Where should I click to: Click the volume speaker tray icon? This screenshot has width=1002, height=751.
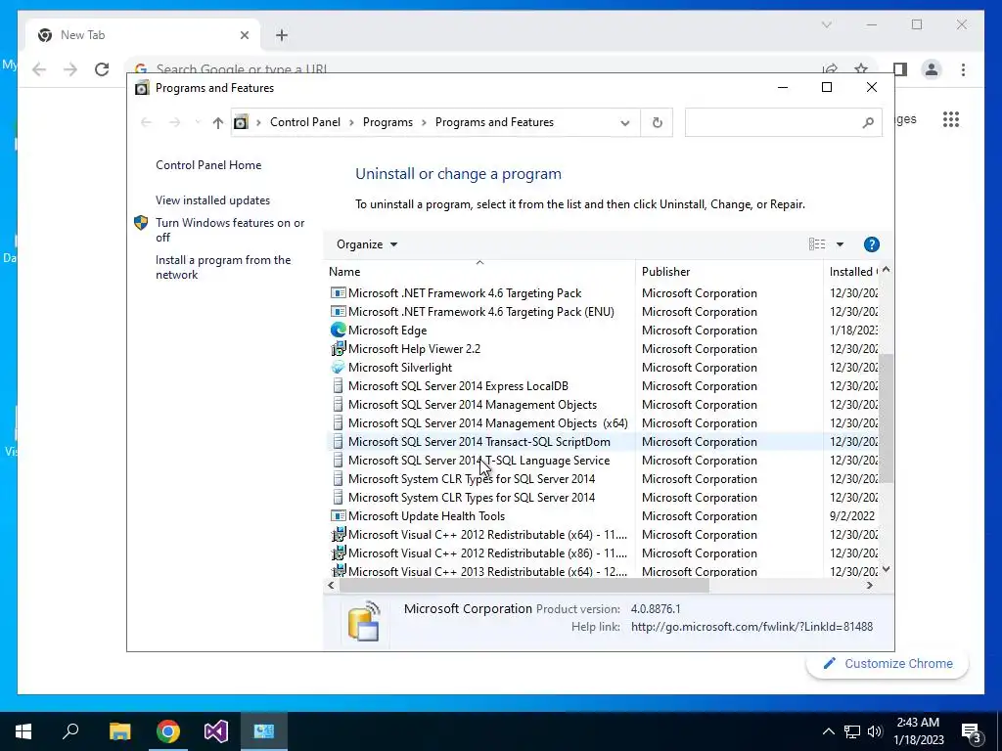(875, 731)
